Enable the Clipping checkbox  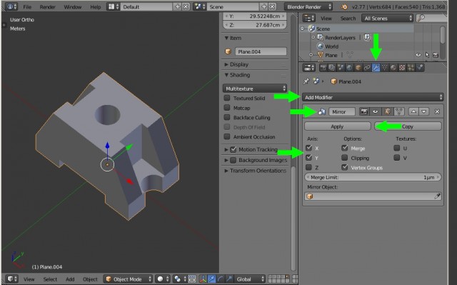pyautogui.click(x=344, y=158)
